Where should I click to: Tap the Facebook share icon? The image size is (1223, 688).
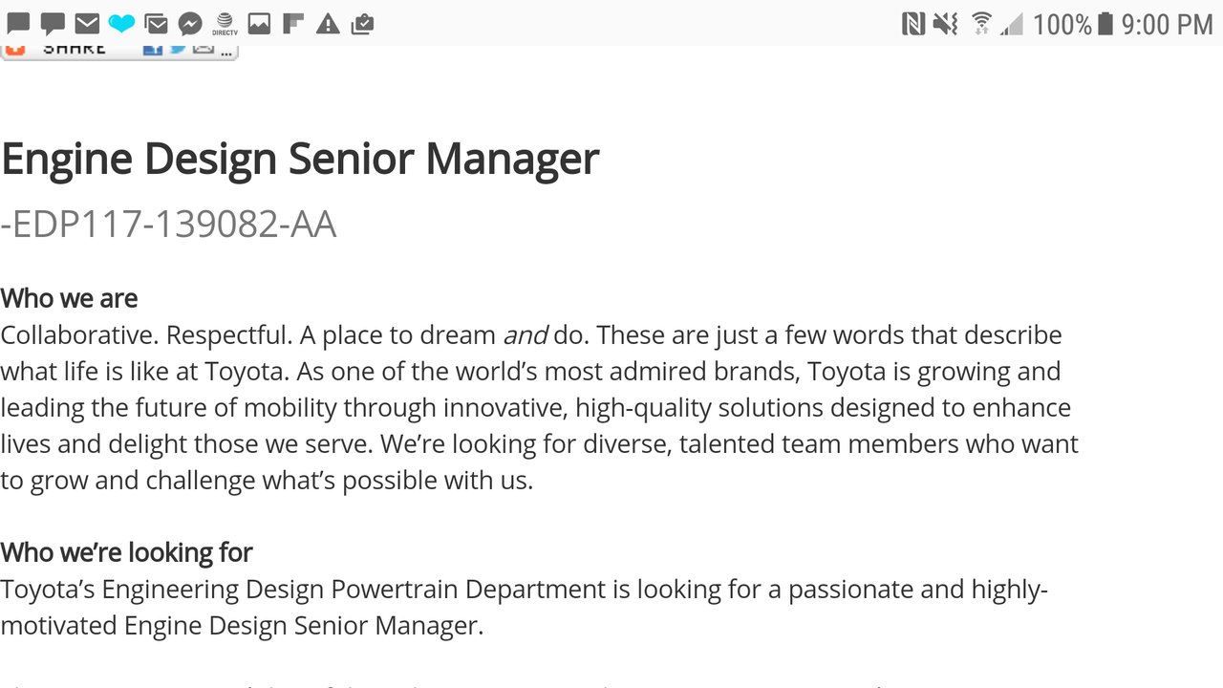coord(152,50)
